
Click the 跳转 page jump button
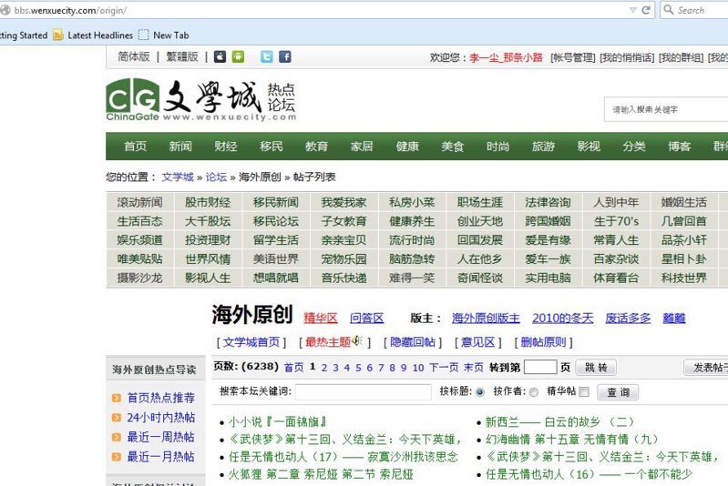(x=596, y=368)
